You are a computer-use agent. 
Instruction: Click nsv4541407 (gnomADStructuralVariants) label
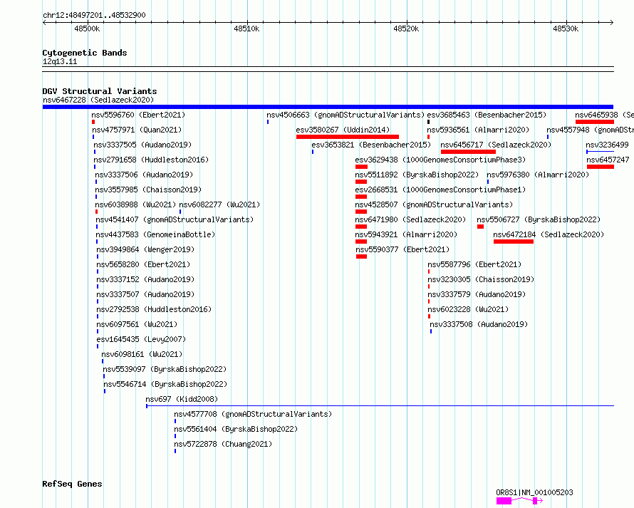[x=175, y=219]
